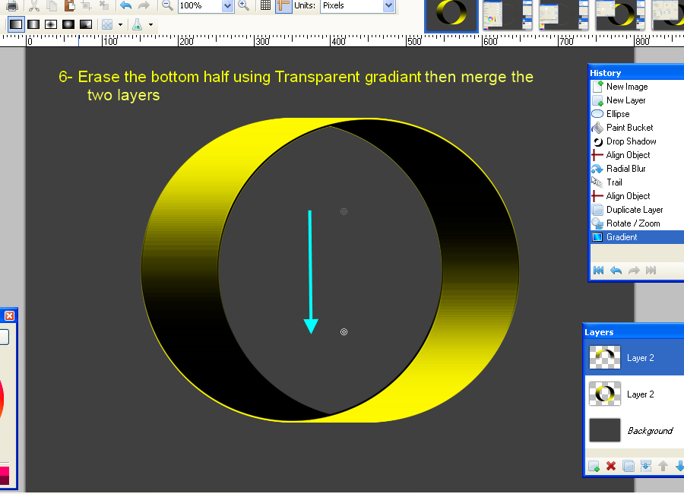
Task: Toggle the pixel grid icon
Action: 265,5
